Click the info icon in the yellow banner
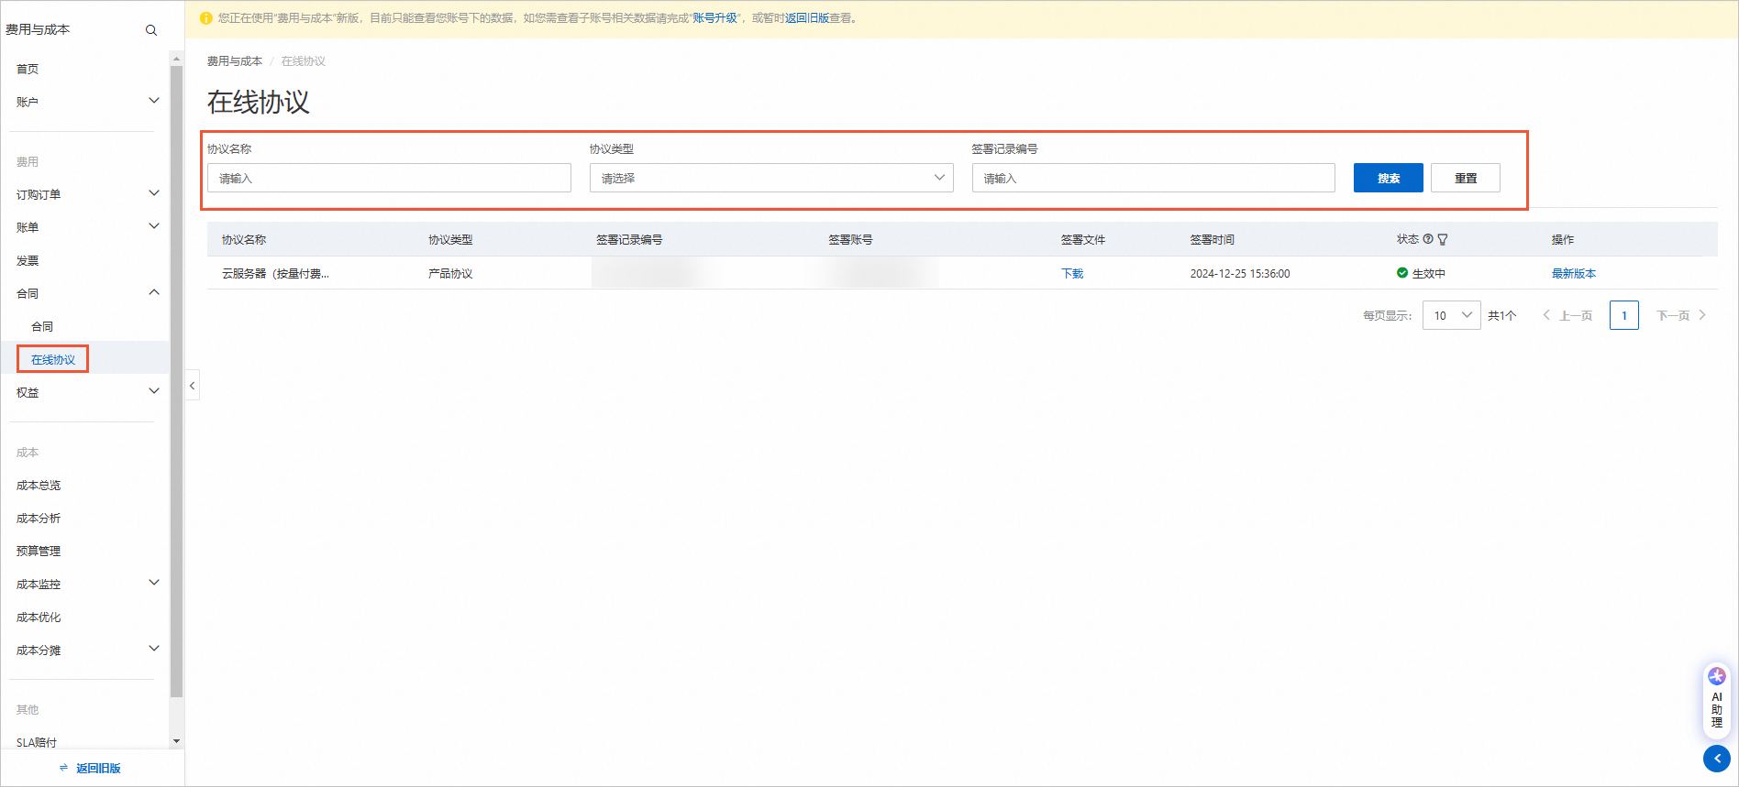The image size is (1739, 787). (205, 18)
